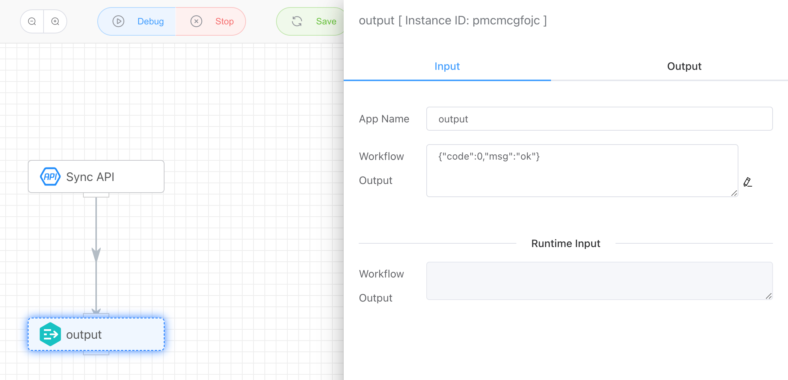This screenshot has height=380, width=788.
Task: Select the output node label
Action: click(84, 335)
